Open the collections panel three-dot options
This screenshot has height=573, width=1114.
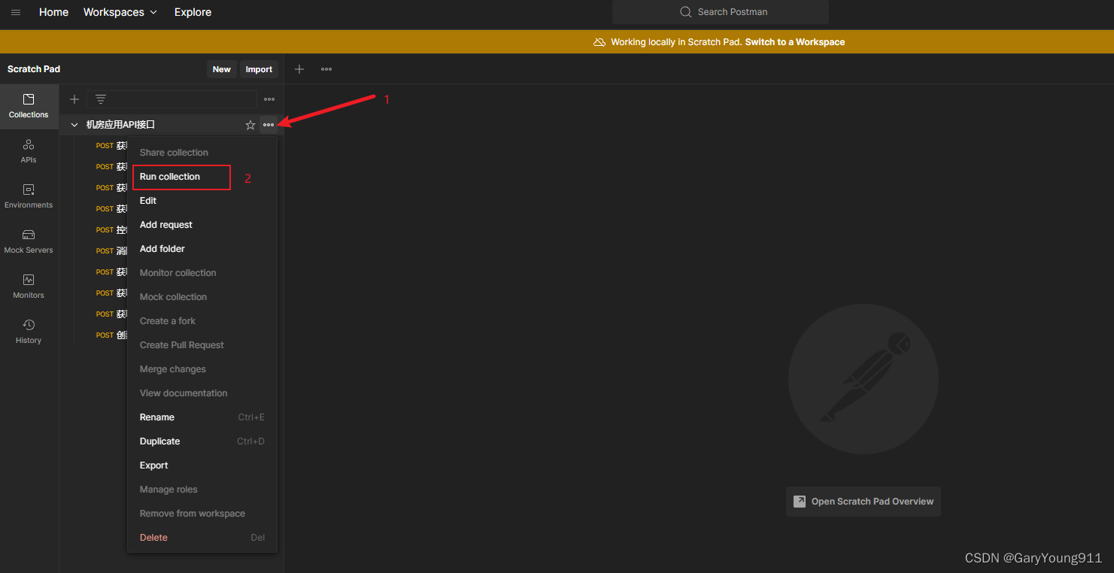click(269, 99)
